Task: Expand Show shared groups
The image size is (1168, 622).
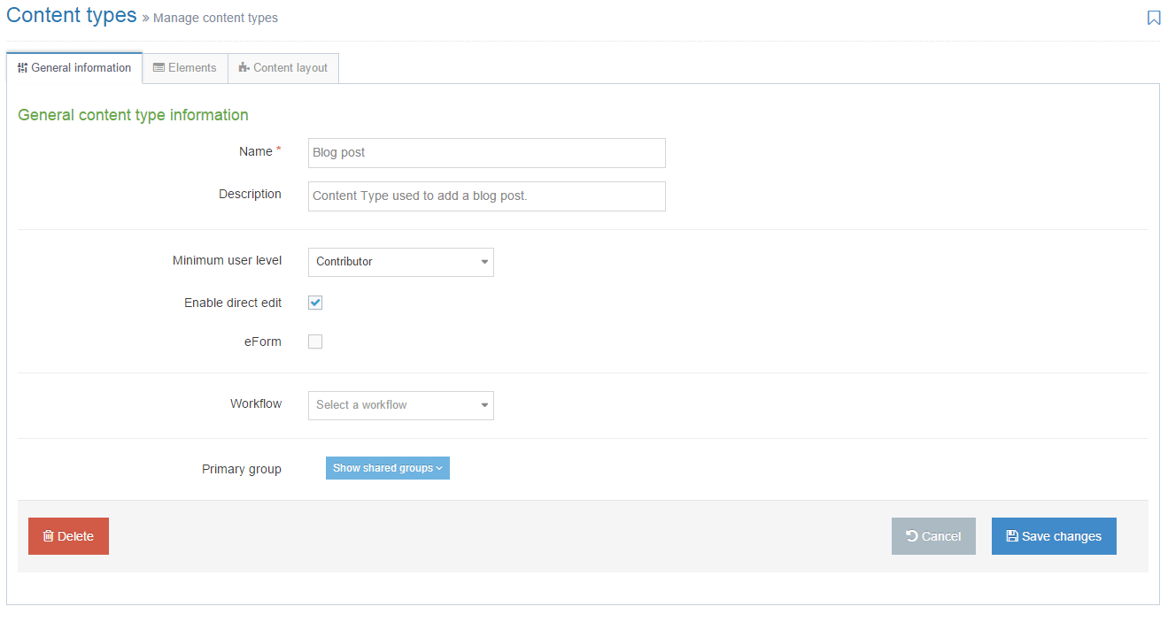Action: point(387,468)
